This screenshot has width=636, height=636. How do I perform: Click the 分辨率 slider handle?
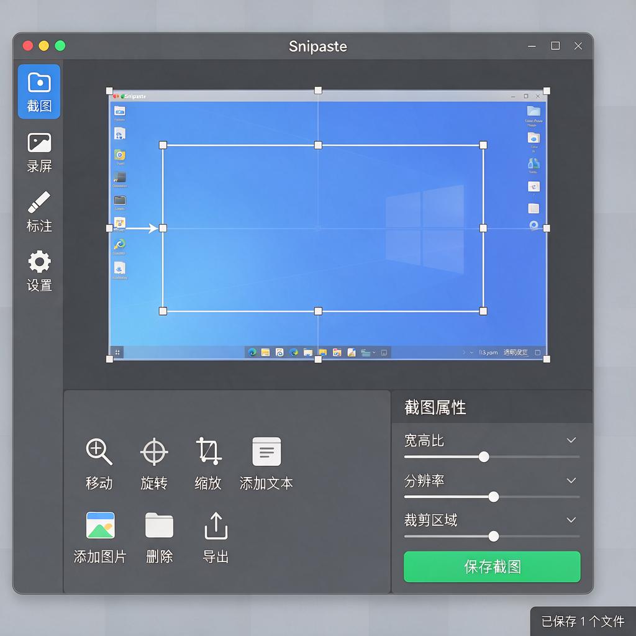[493, 497]
